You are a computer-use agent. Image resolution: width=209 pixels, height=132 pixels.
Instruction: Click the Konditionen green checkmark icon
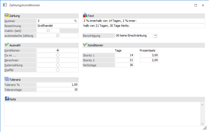[x=85, y=45]
